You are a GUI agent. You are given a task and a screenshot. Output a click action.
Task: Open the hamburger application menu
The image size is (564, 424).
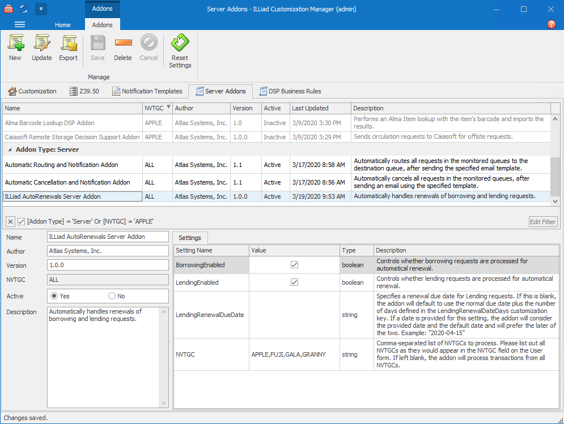[20, 24]
